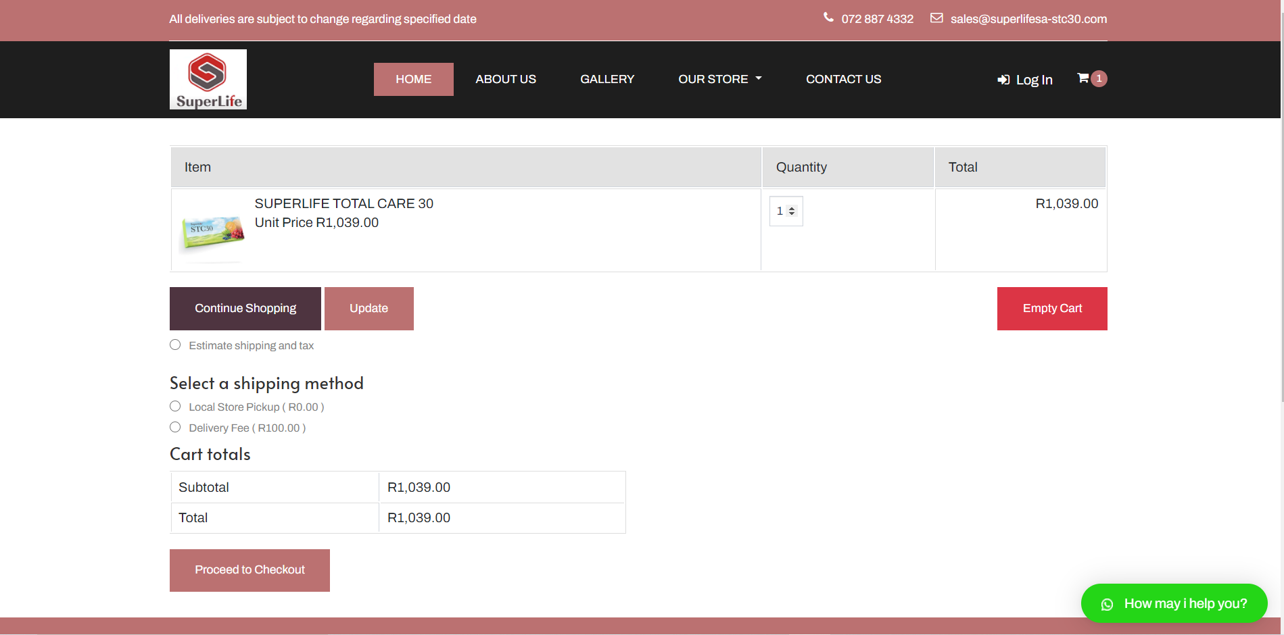Click the SuperLife logo
This screenshot has width=1284, height=635.
tap(208, 79)
